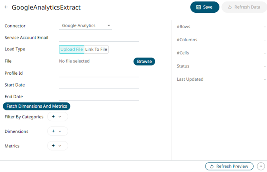This screenshot has height=172, width=267.
Task: Browse for a file to upload
Action: click(144, 62)
